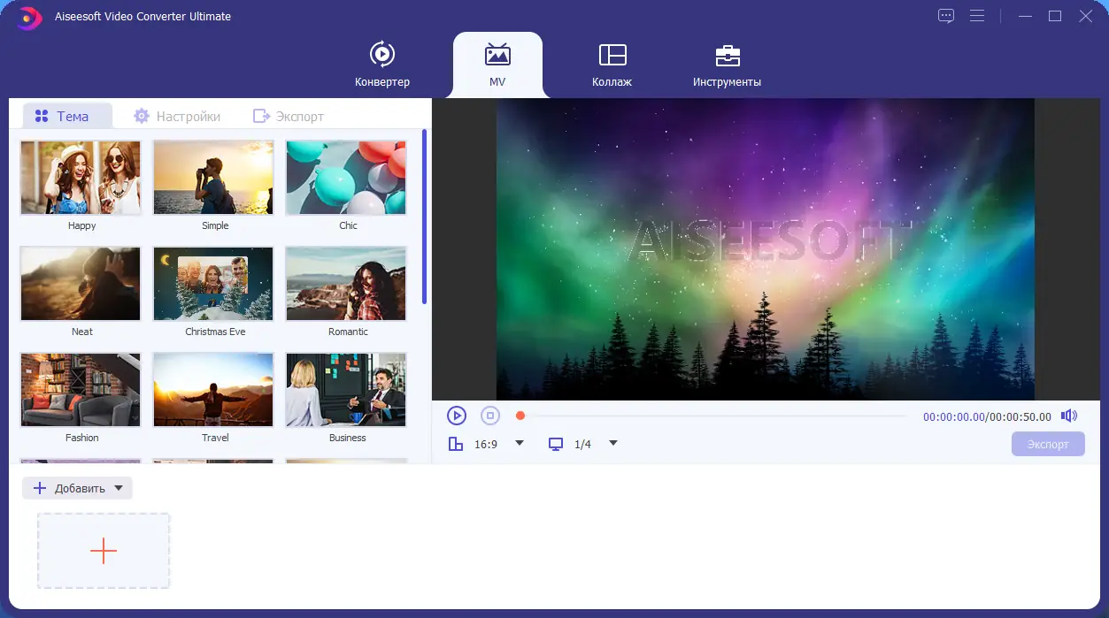
Task: Click the Romantic theme label
Action: [348, 332]
